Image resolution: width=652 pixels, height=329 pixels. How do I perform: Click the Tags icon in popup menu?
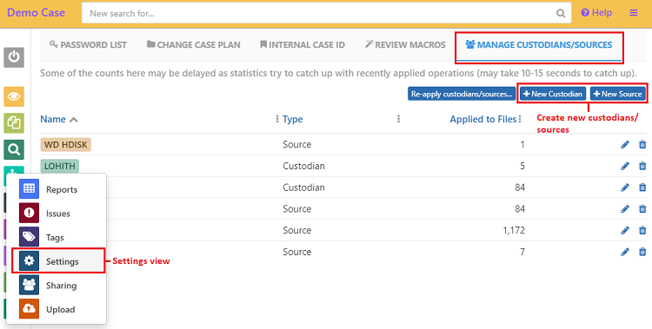[x=29, y=237]
